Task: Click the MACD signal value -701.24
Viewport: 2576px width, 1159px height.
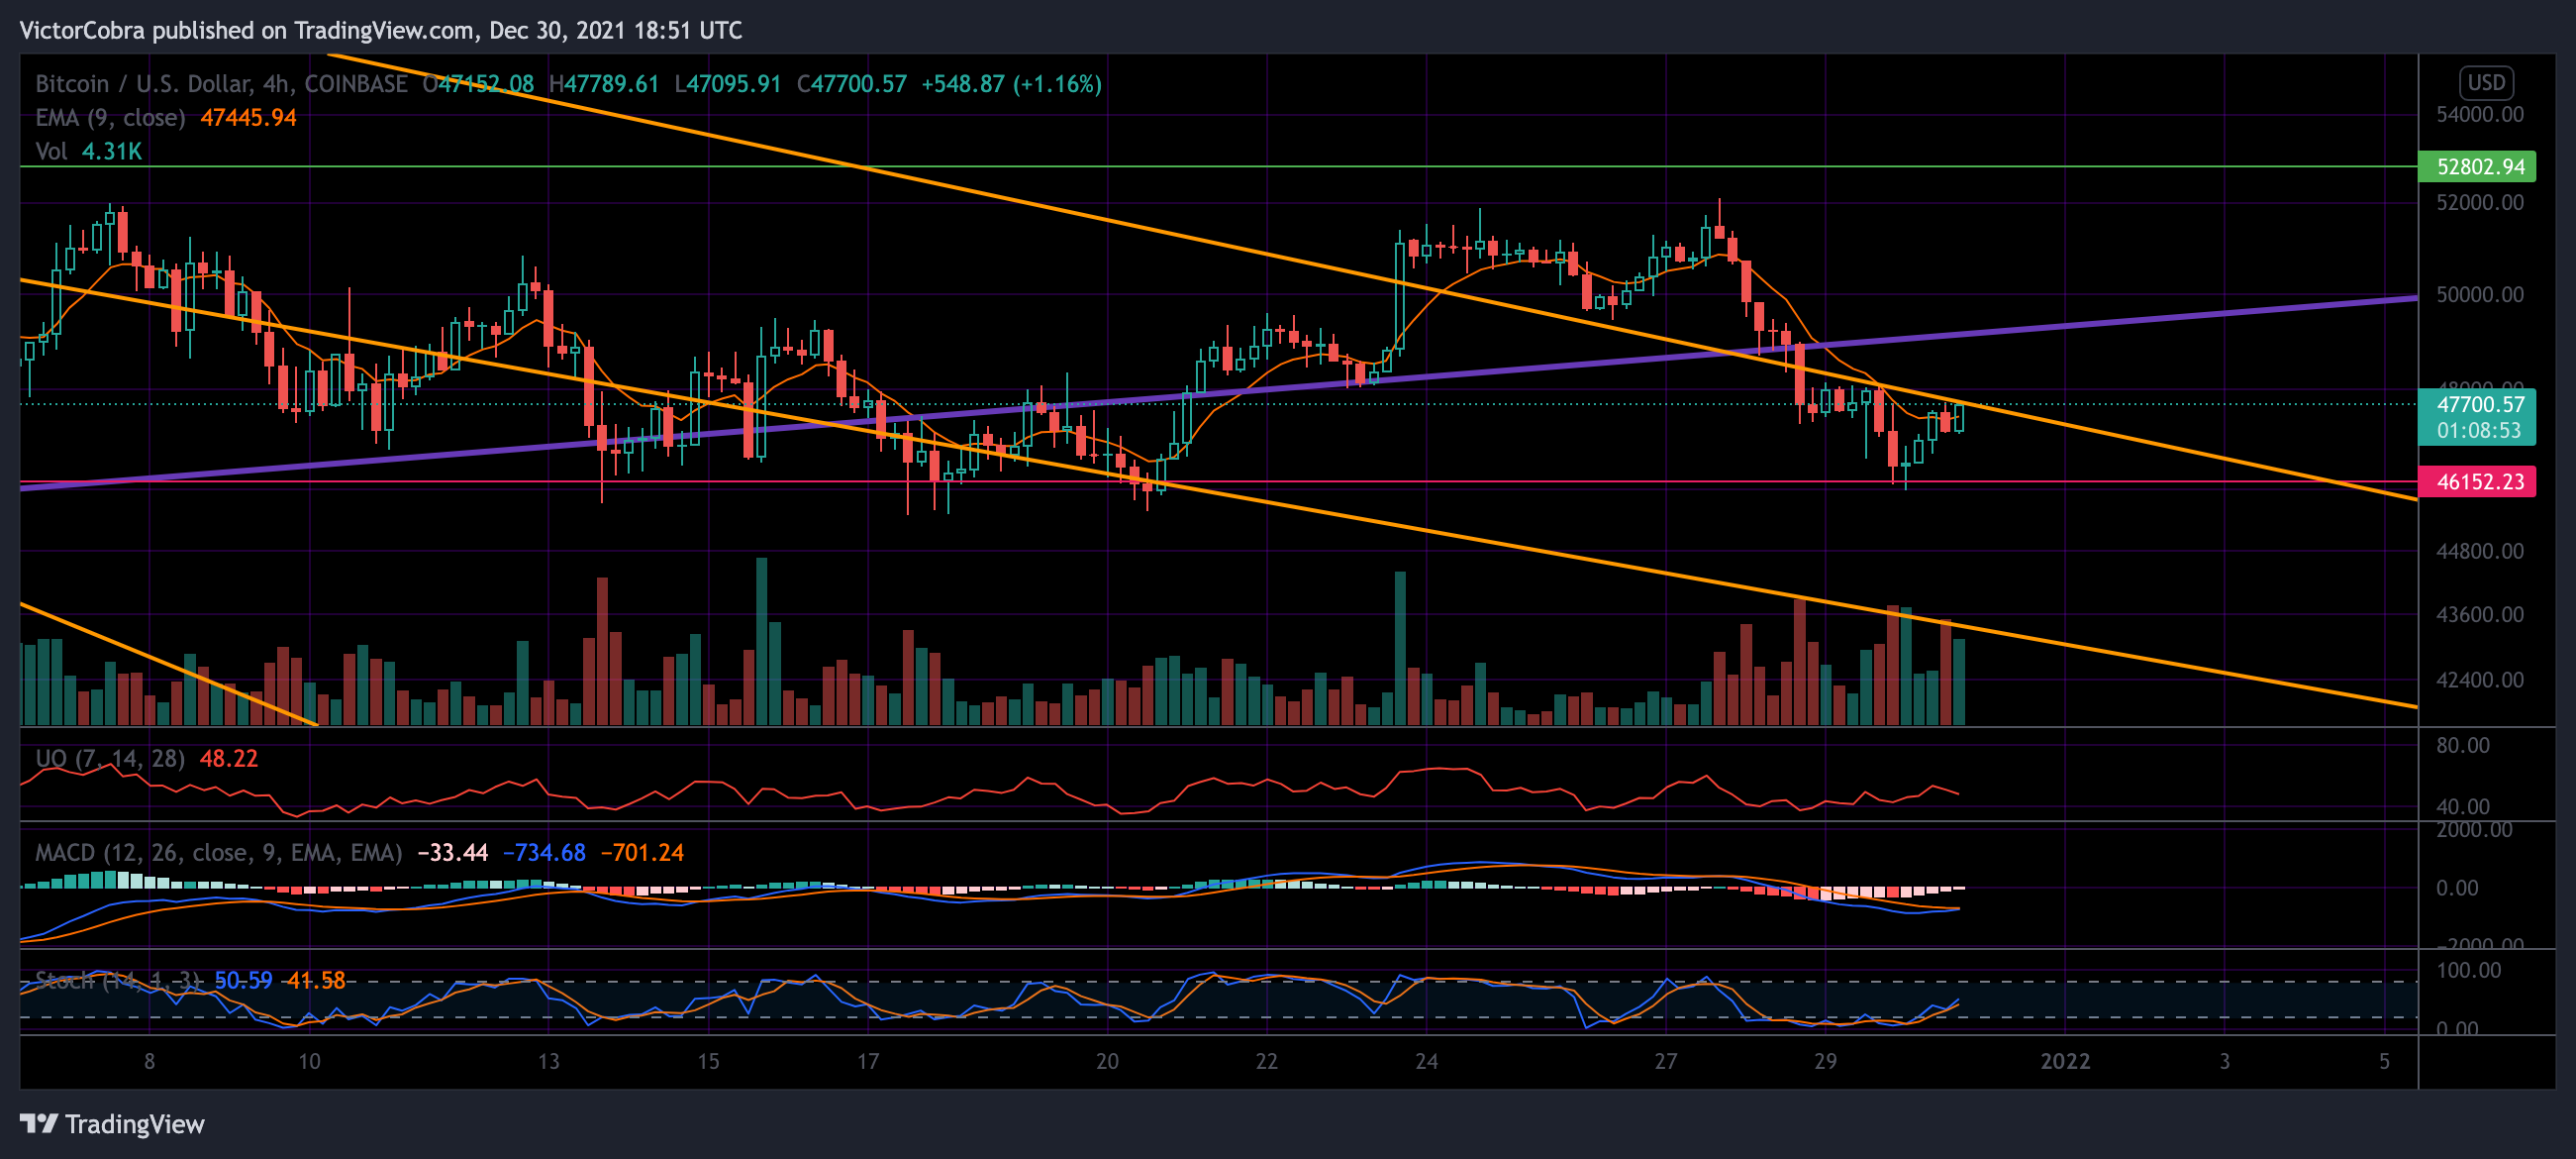Action: coord(642,853)
